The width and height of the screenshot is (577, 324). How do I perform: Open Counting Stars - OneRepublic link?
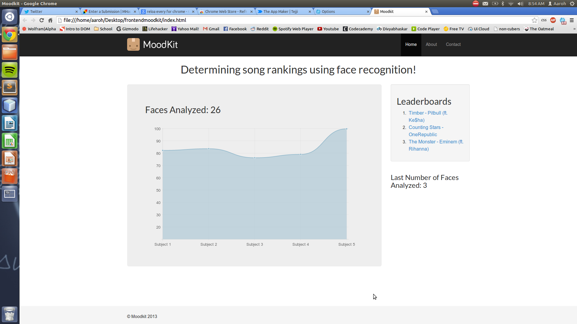tap(426, 127)
